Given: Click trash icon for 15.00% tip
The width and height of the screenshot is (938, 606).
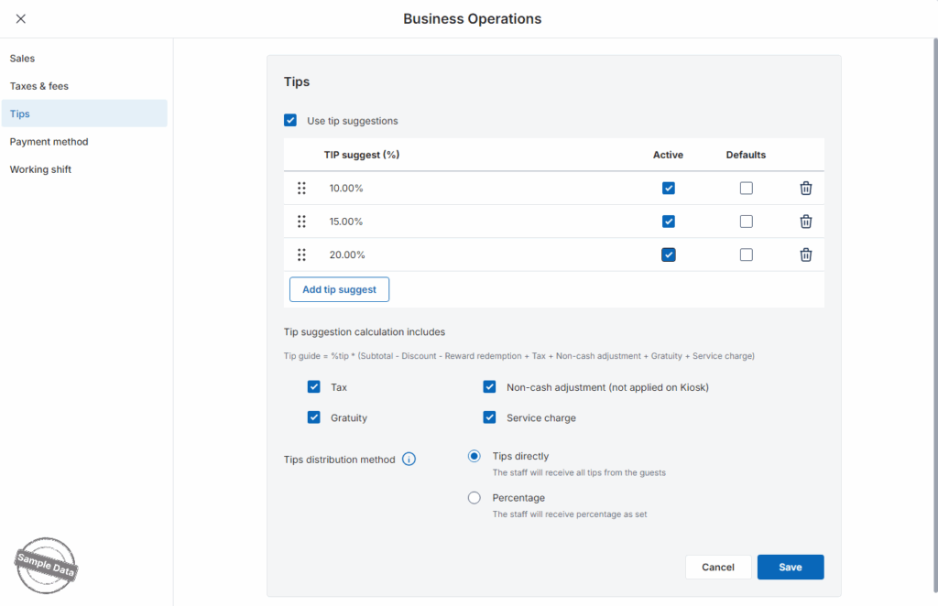Looking at the screenshot, I should pos(805,222).
